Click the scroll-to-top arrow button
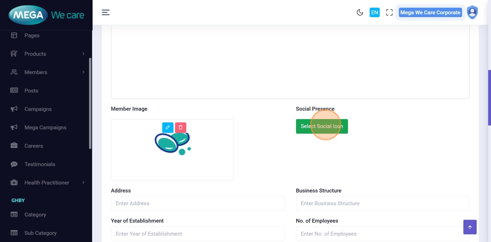This screenshot has height=242, width=491. click(x=470, y=227)
